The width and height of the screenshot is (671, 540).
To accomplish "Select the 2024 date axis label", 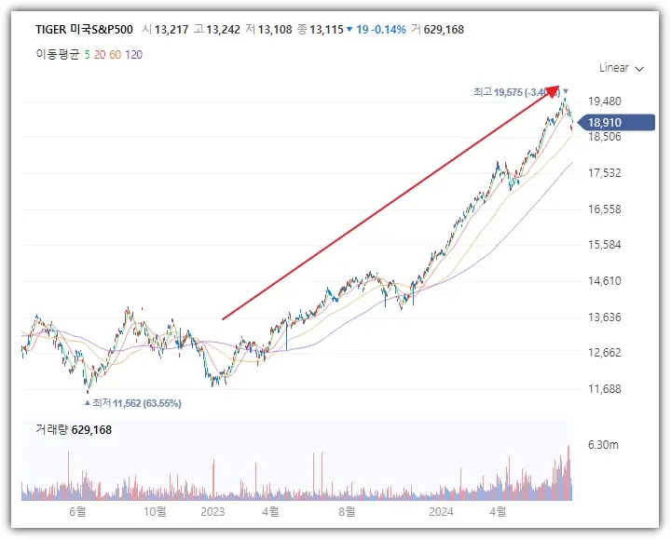I will pos(439,511).
